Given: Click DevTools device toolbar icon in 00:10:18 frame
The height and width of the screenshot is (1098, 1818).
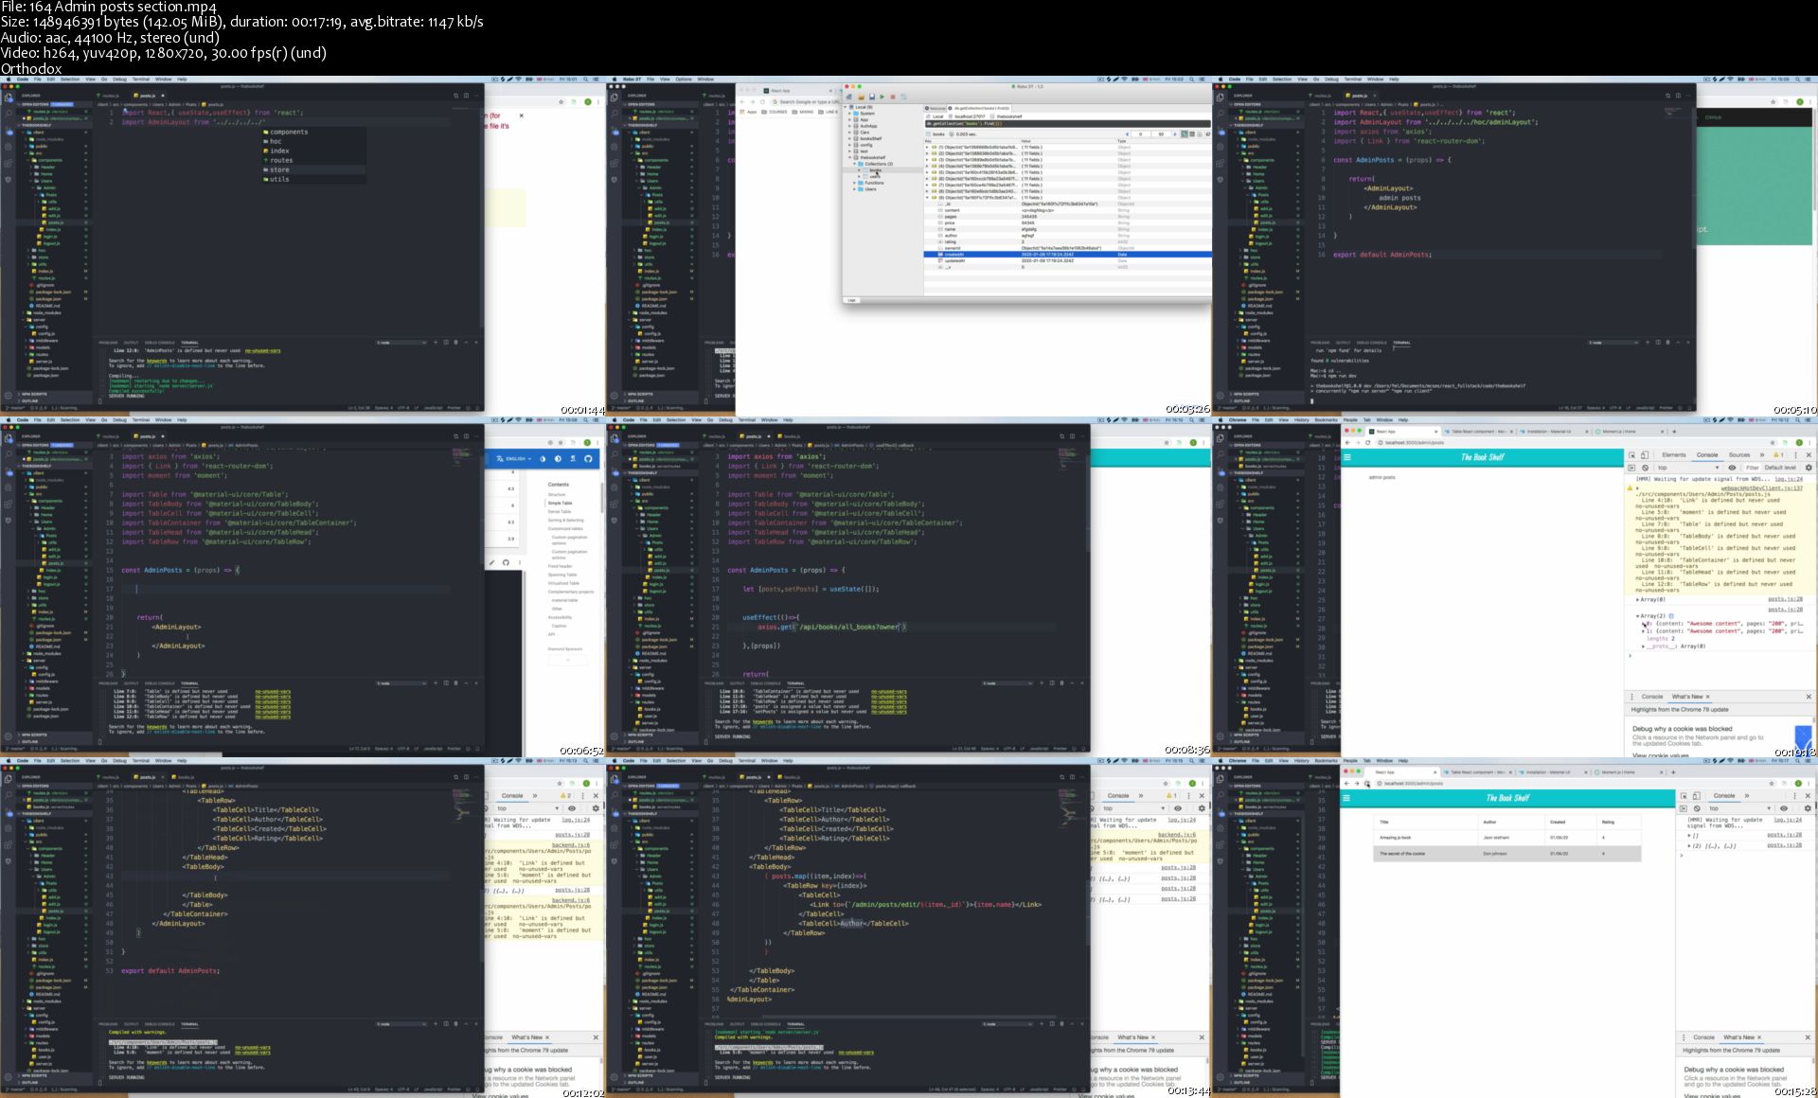Looking at the screenshot, I should [1645, 455].
